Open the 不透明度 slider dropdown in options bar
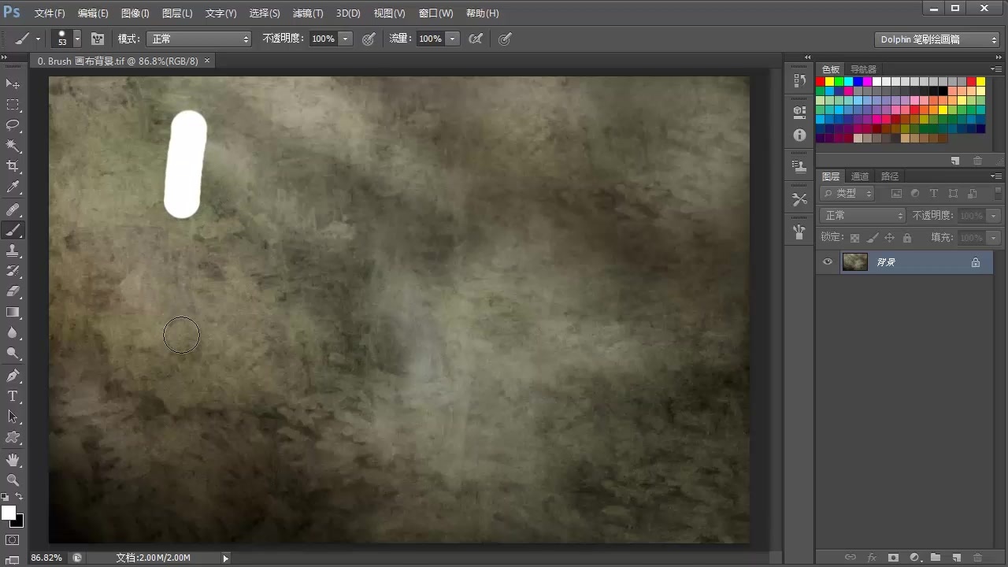 (345, 39)
